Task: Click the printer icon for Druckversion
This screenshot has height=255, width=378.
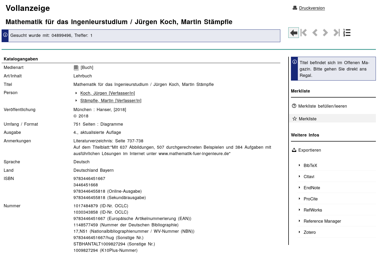Action: coord(295,8)
